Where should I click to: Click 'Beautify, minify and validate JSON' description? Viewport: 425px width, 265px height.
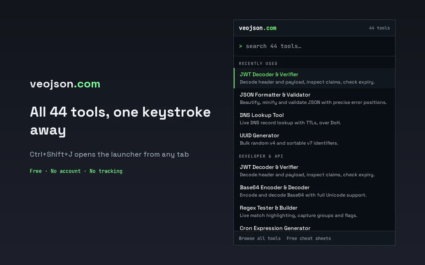coord(313,102)
